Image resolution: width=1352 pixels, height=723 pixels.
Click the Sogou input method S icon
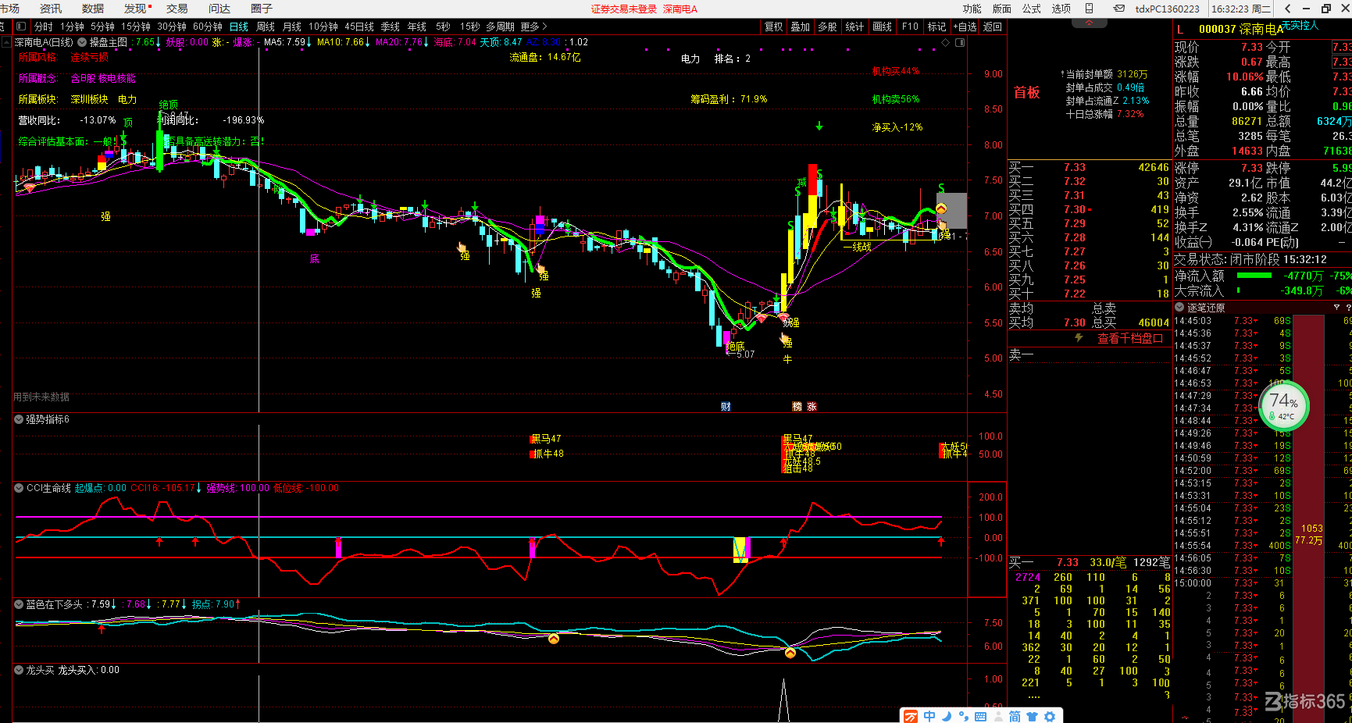(x=910, y=716)
